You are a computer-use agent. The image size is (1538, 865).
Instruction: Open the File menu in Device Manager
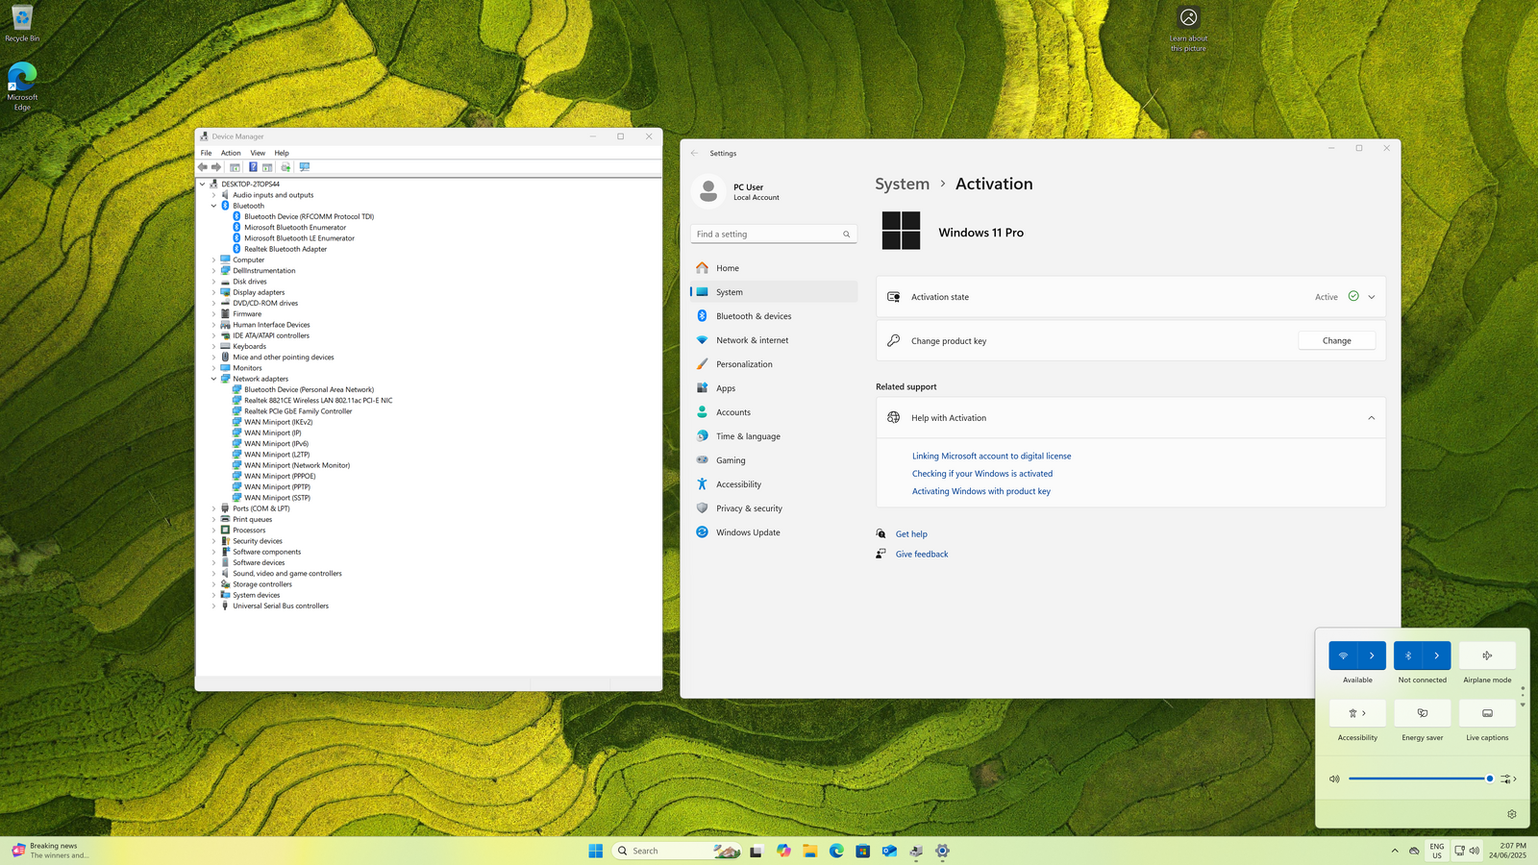point(206,153)
